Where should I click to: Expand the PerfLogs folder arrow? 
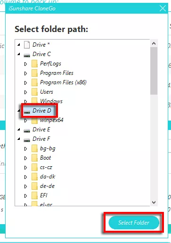coord(25,64)
